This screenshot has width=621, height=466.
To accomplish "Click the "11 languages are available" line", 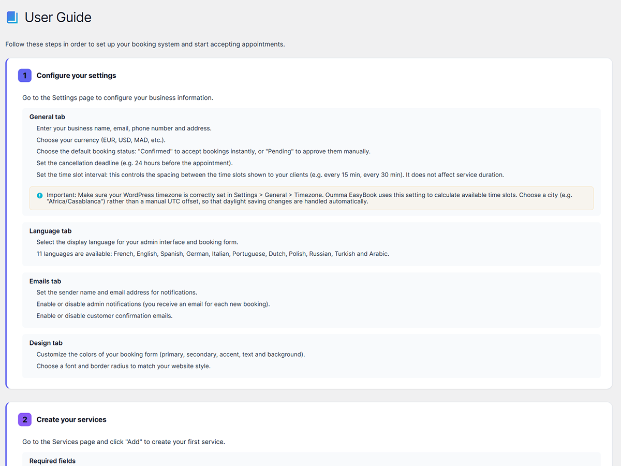I will [212, 254].
